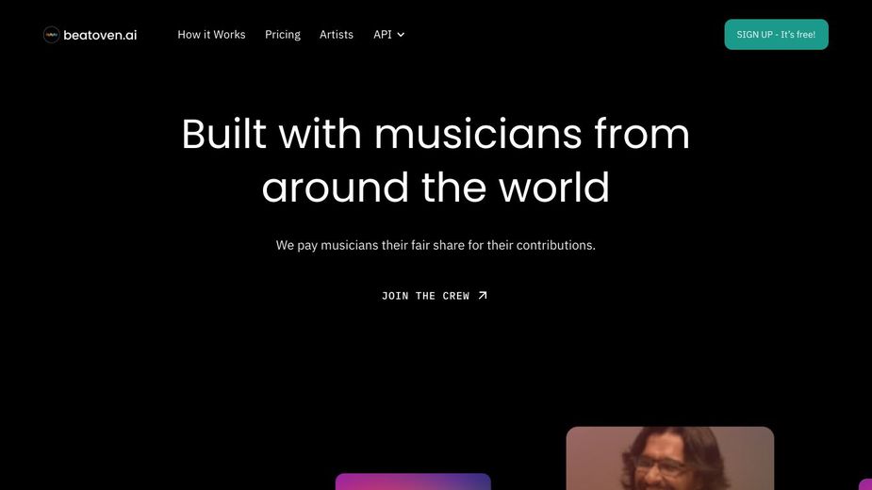Image resolution: width=872 pixels, height=490 pixels.
Task: Click the word 'musicians' in the main heading
Action: tap(478, 134)
